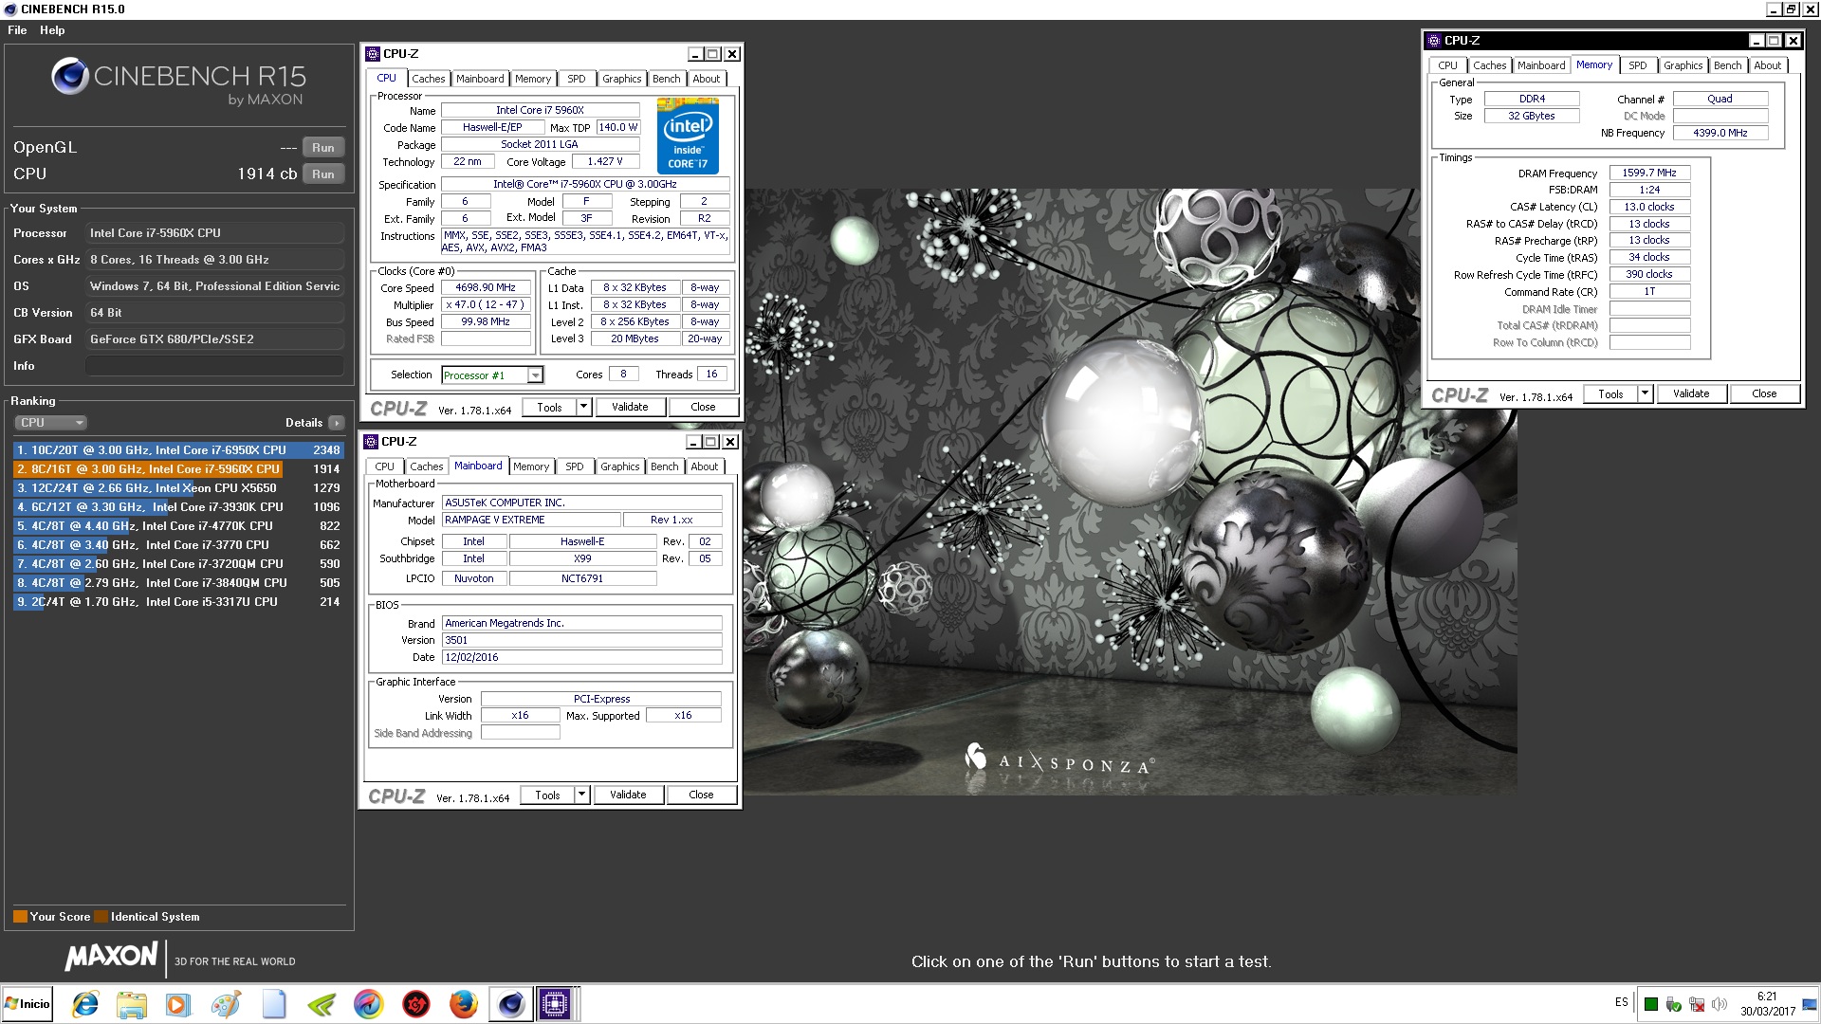Select ranking row for Core i7-5960X CPU

click(x=177, y=469)
